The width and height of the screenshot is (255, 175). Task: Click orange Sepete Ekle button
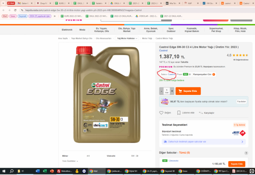click(188, 91)
